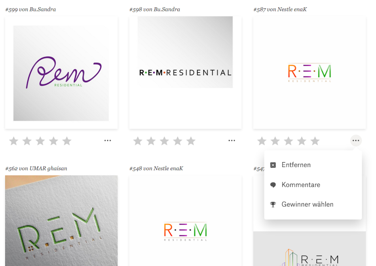Give design #599 one star

coord(14,141)
